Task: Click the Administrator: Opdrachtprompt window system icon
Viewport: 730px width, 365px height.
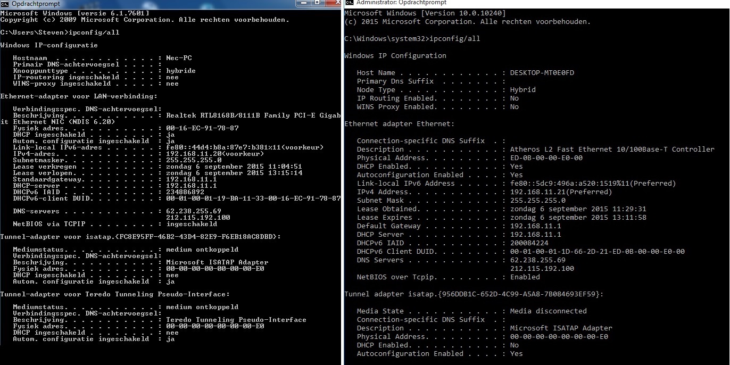Action: (x=349, y=3)
